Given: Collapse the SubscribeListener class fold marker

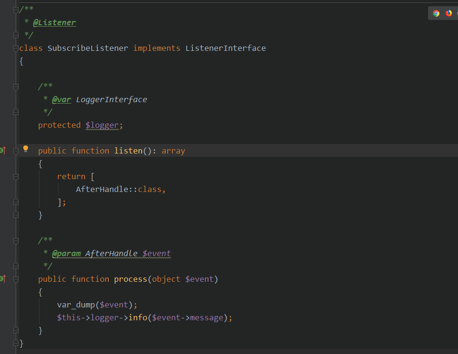Looking at the screenshot, I should pos(16,48).
